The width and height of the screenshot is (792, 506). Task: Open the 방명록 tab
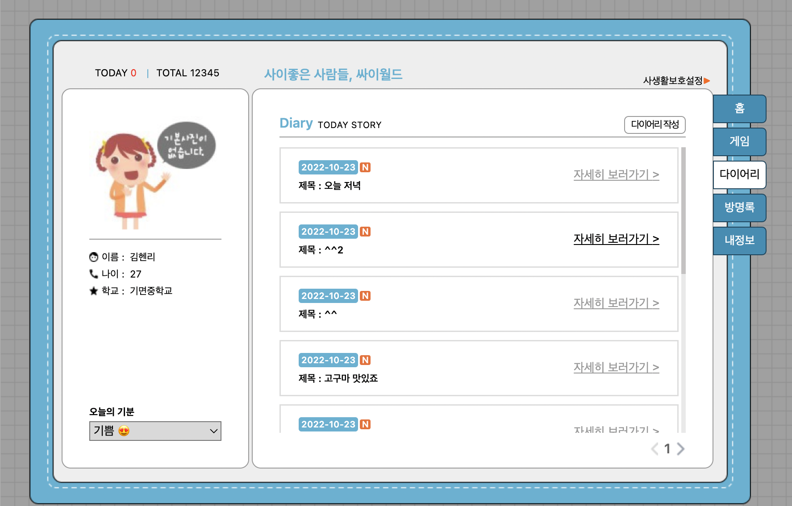[739, 208]
